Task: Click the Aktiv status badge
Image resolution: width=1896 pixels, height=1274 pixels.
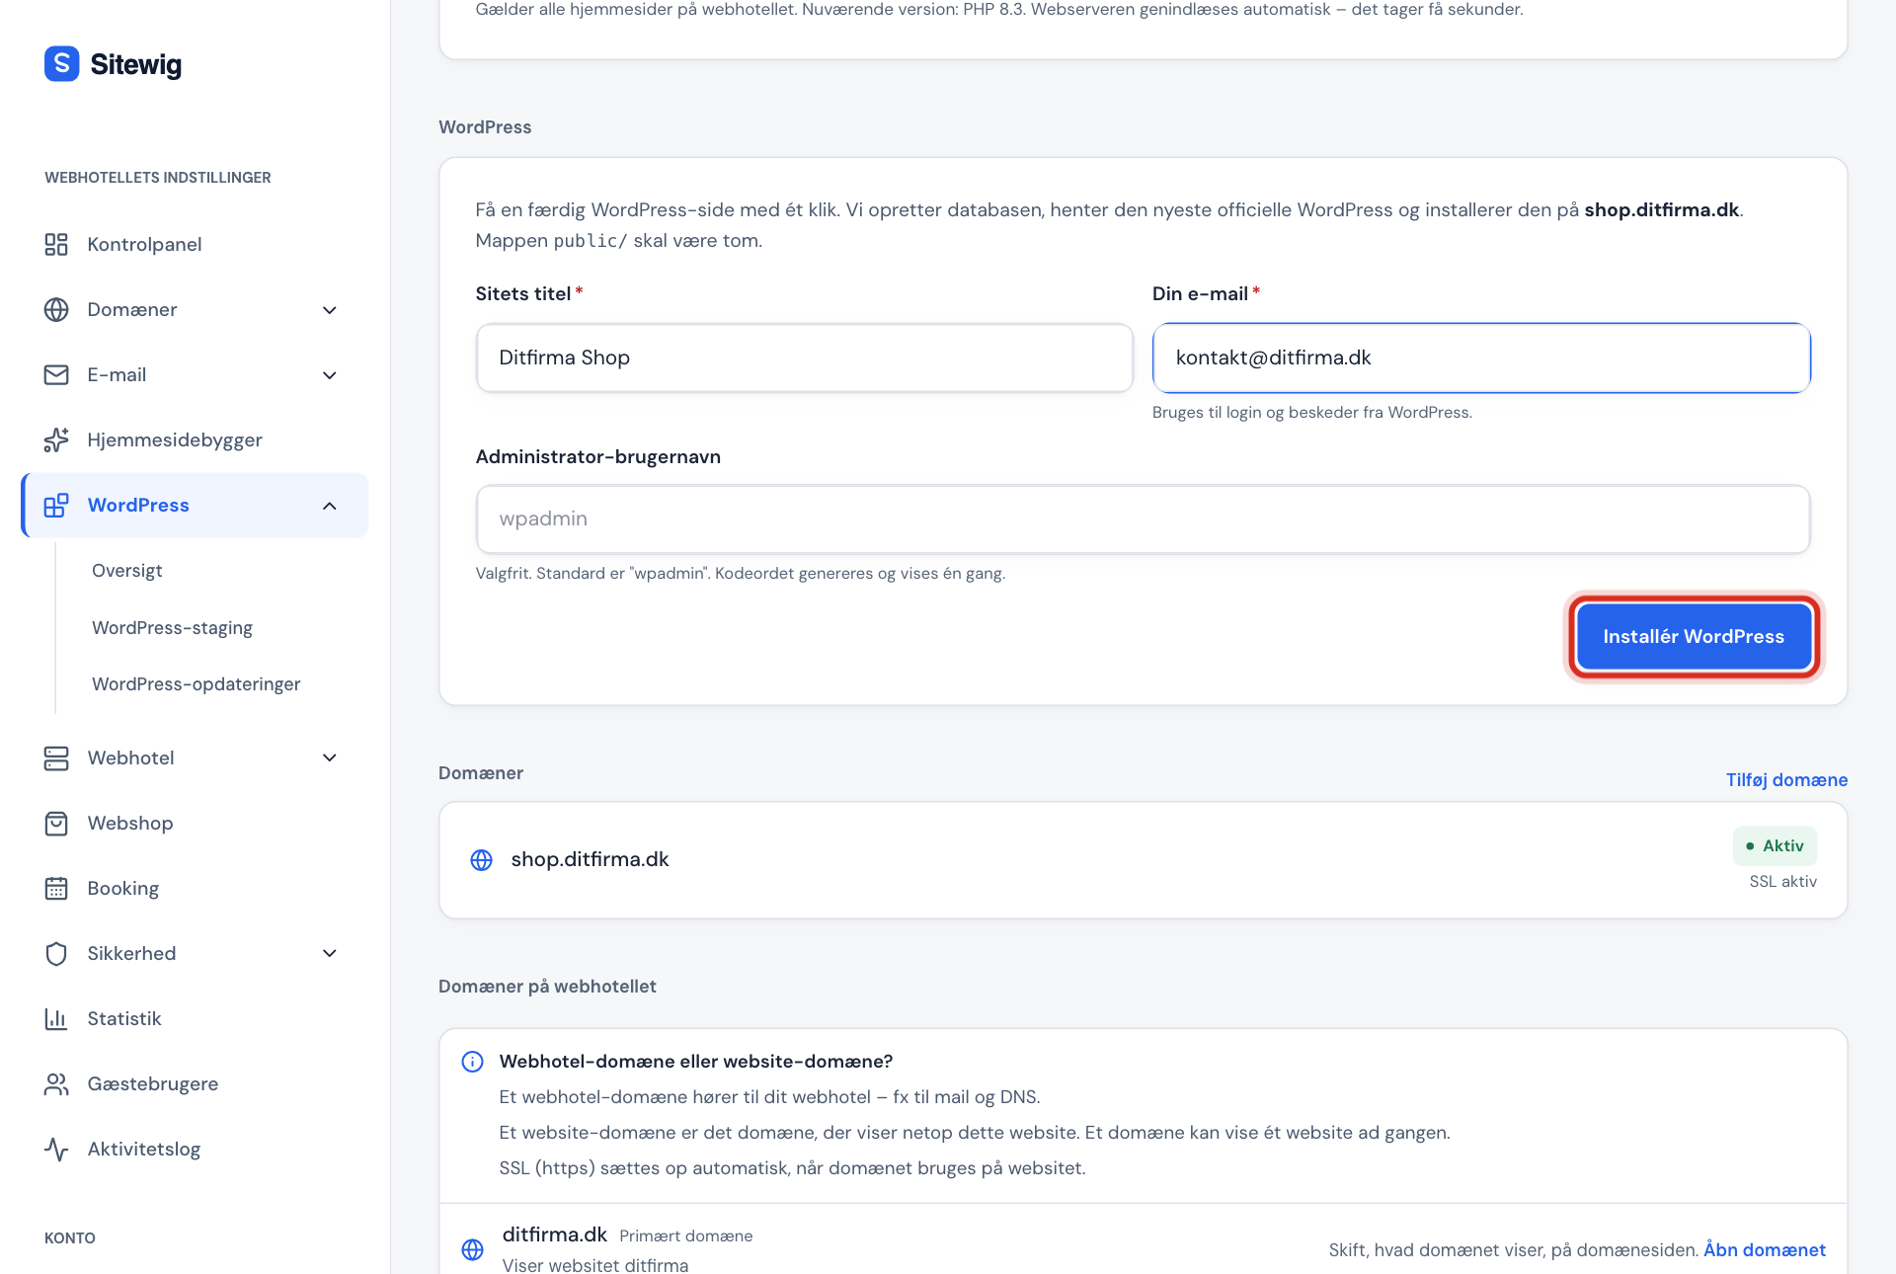Action: pos(1775,845)
